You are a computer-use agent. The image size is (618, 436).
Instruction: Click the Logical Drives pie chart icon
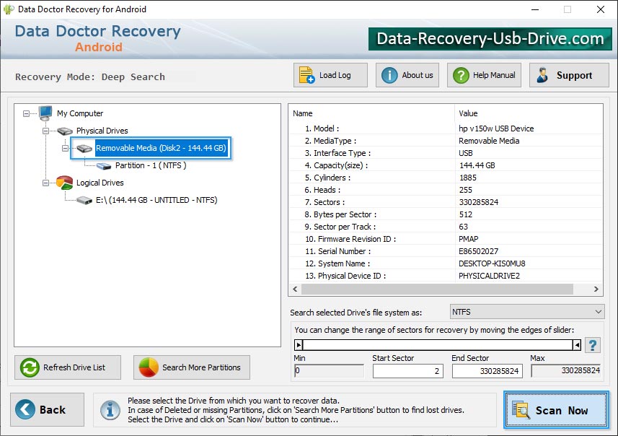[x=65, y=183]
